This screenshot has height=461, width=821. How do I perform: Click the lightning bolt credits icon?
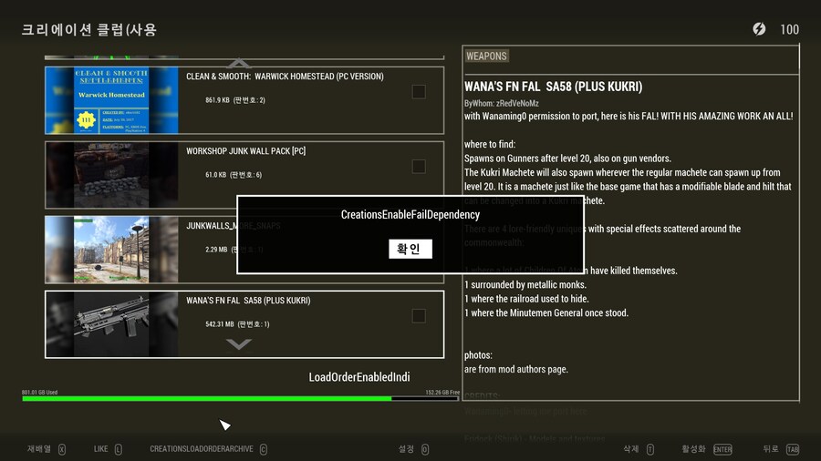[x=759, y=29]
